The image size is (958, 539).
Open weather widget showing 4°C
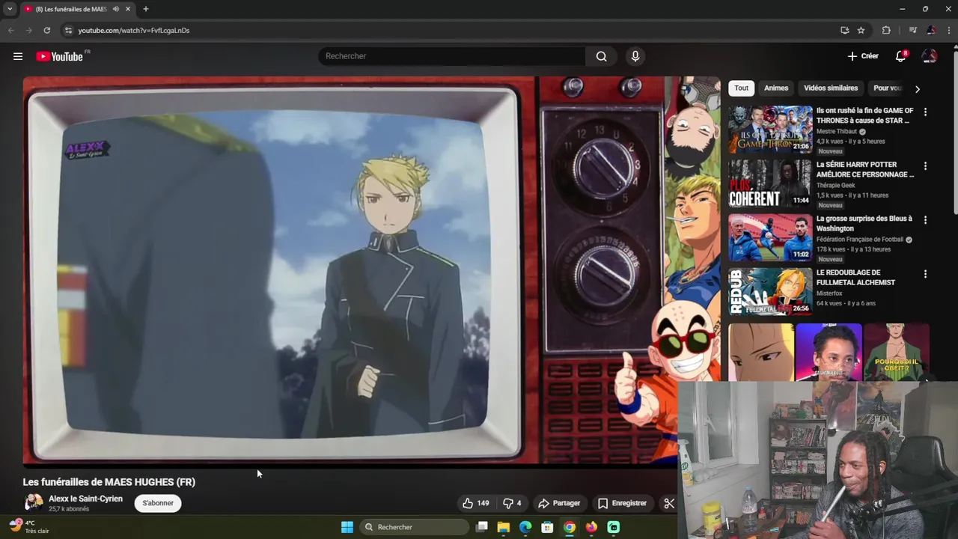pyautogui.click(x=28, y=527)
